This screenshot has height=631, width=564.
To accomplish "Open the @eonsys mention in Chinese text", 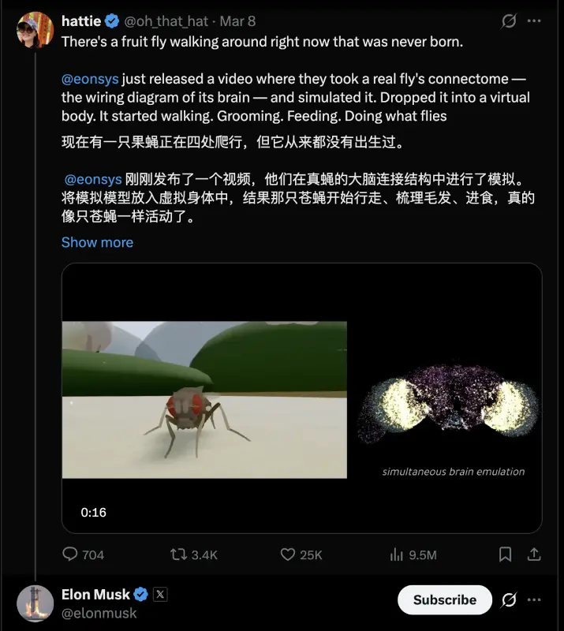I will pyautogui.click(x=93, y=179).
